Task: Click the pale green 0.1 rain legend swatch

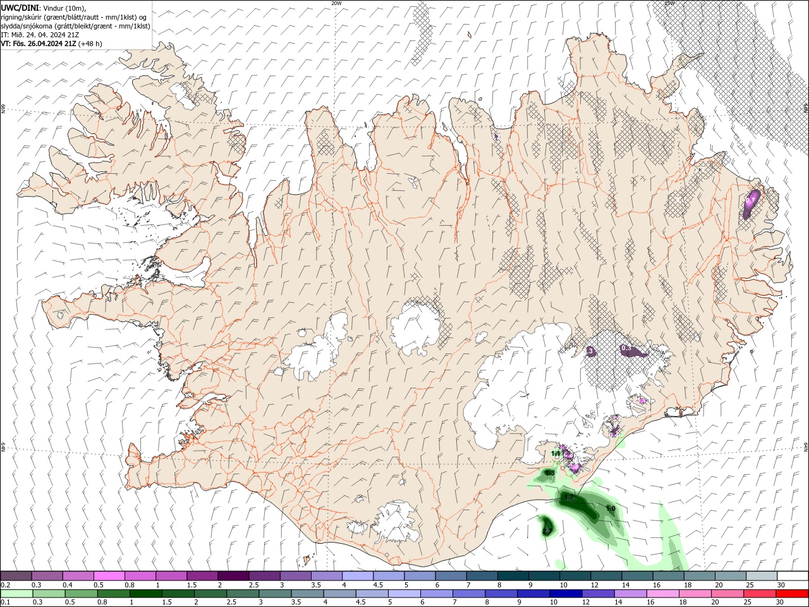Action: pos(16,594)
